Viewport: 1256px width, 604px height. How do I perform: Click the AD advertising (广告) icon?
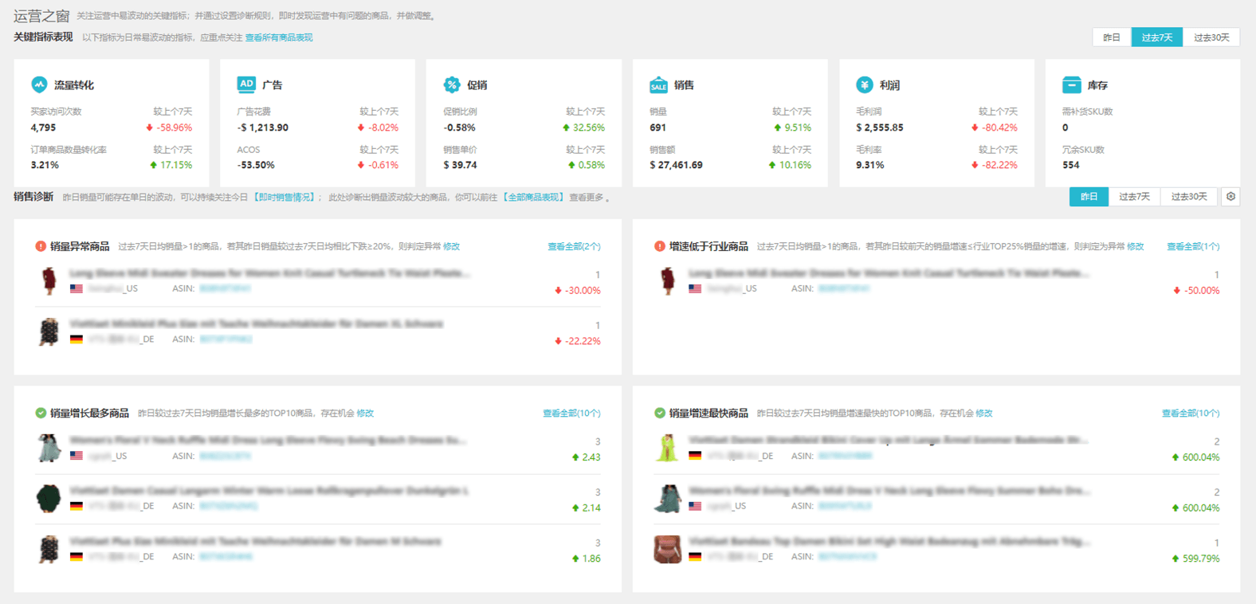pyautogui.click(x=246, y=84)
